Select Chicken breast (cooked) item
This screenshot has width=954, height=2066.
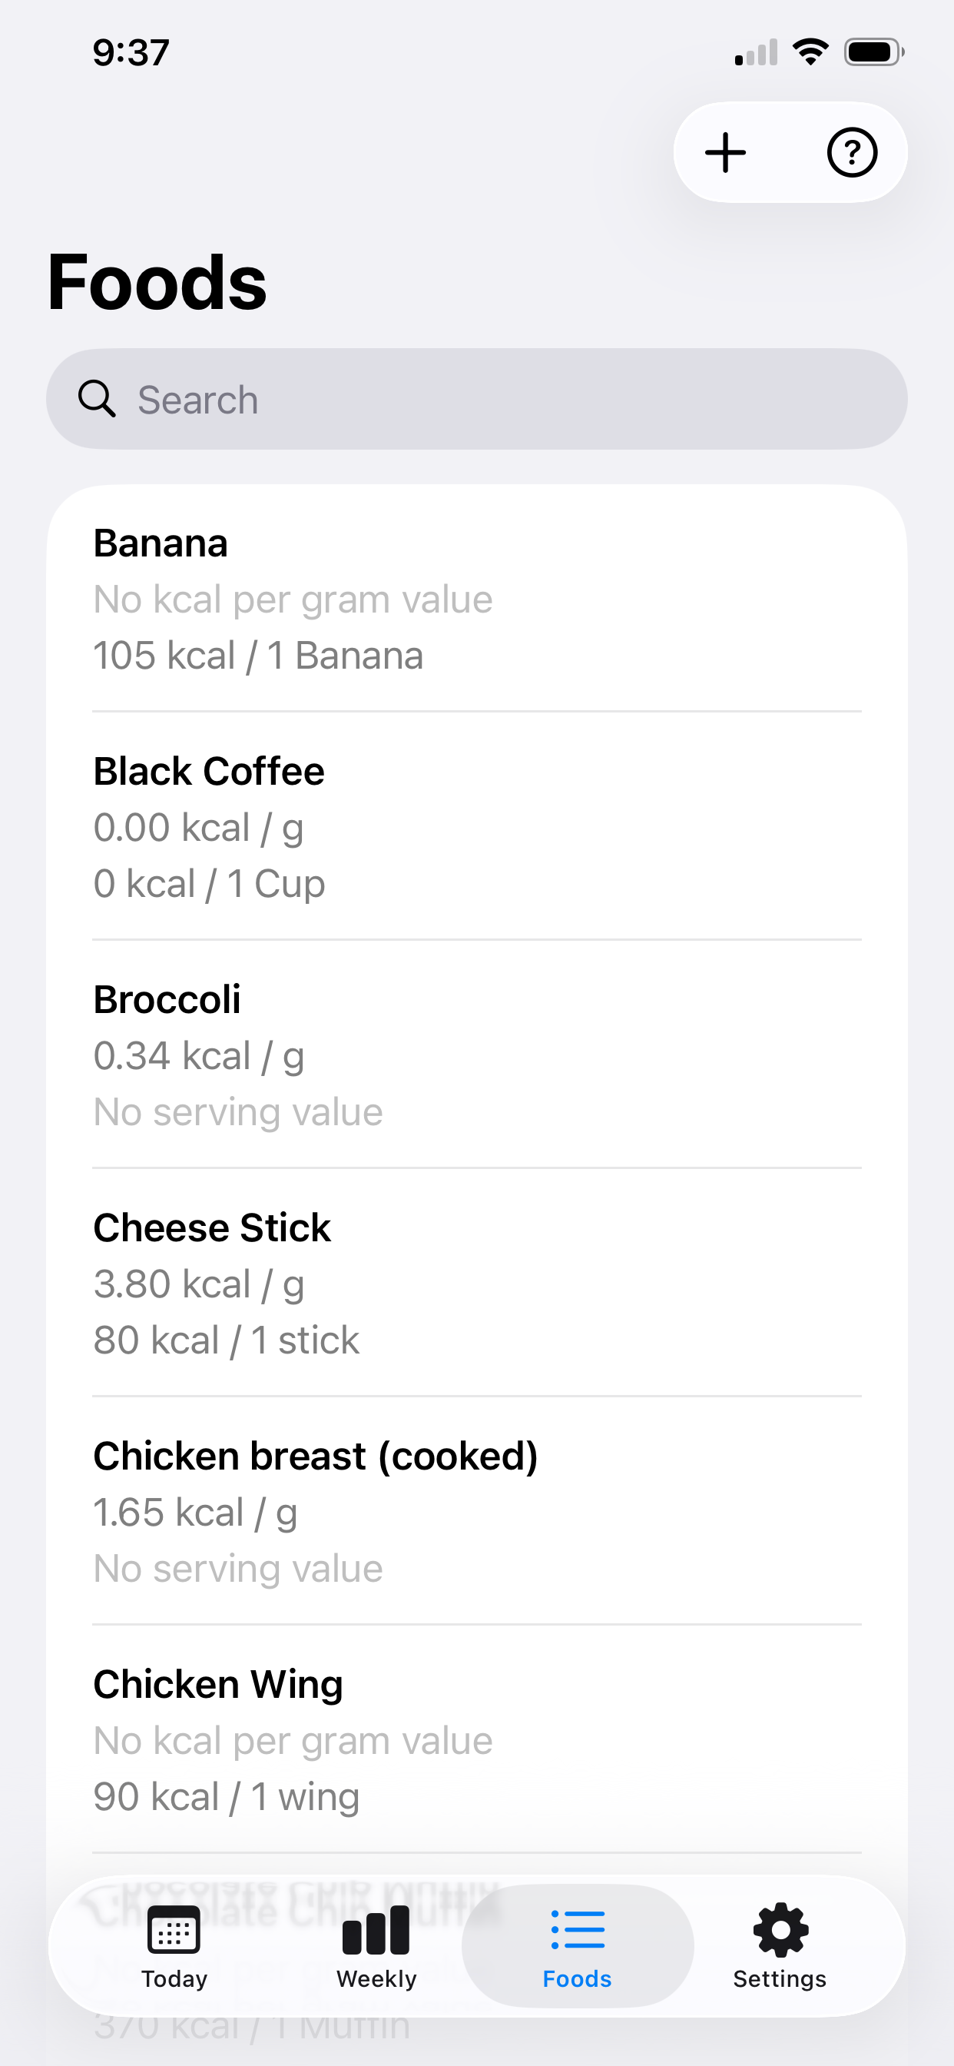477,1511
